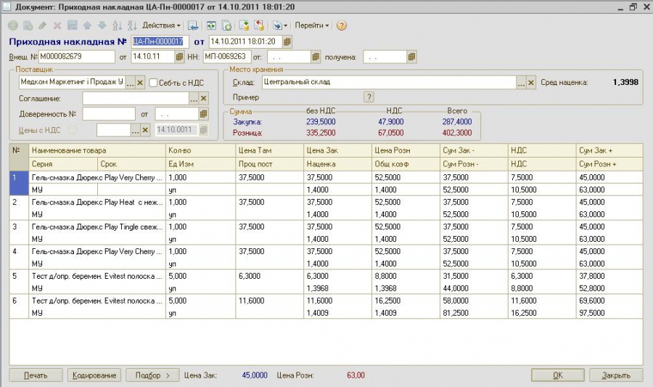Clear the supplier field with X icon
Image resolution: width=653 pixels, height=387 pixels.
click(x=140, y=83)
